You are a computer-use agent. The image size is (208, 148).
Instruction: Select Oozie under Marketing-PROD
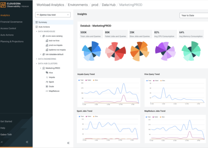51,86
